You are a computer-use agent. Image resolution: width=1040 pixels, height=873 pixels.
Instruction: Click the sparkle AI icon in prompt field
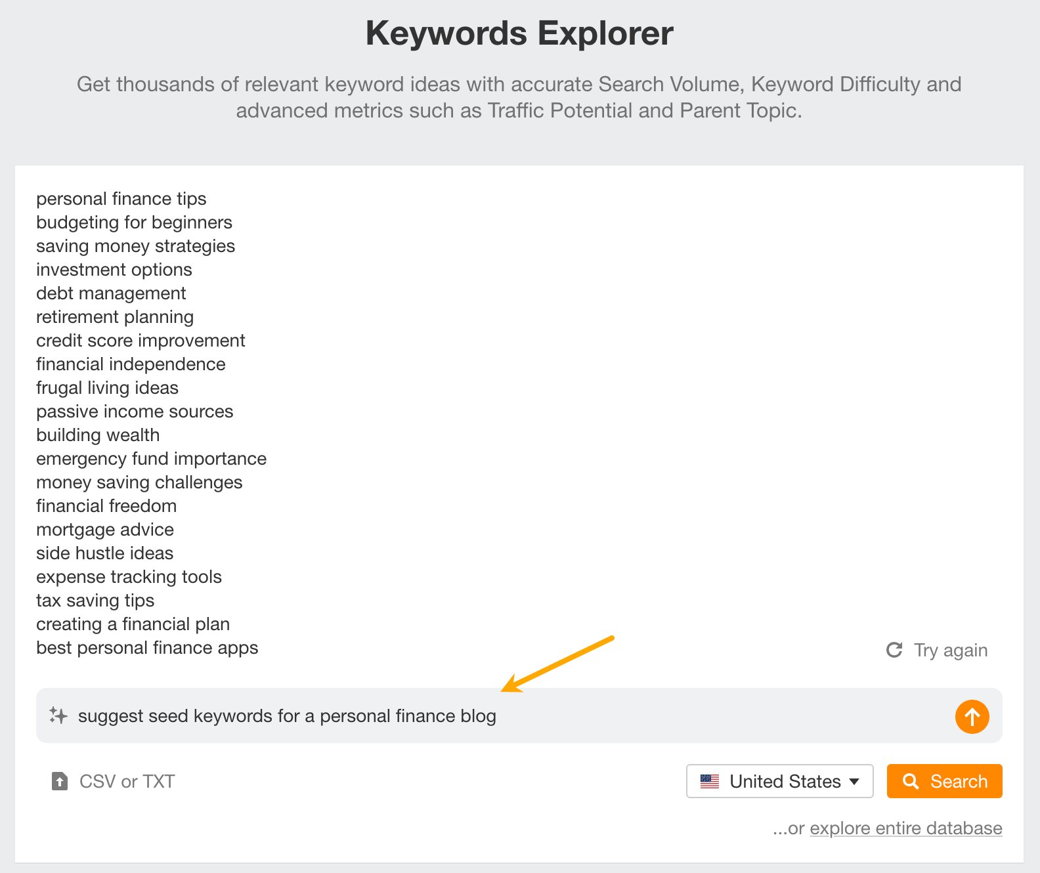pos(58,716)
